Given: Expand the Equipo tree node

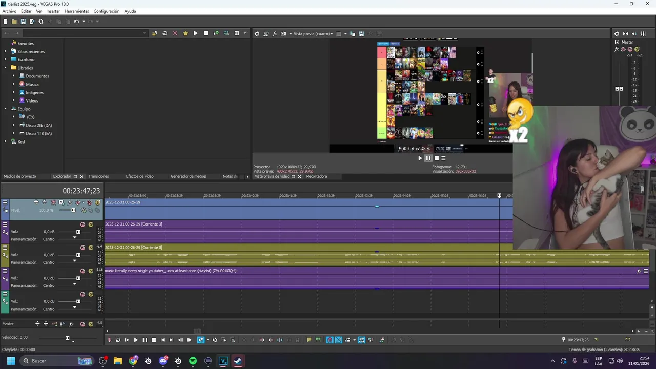Looking at the screenshot, I should [x=6, y=109].
